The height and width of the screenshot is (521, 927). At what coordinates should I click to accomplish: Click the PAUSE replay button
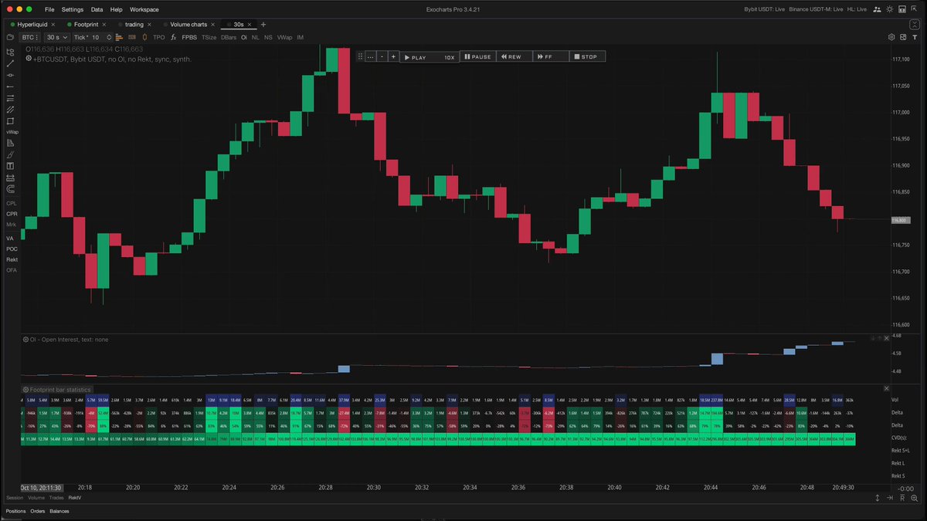[477, 56]
